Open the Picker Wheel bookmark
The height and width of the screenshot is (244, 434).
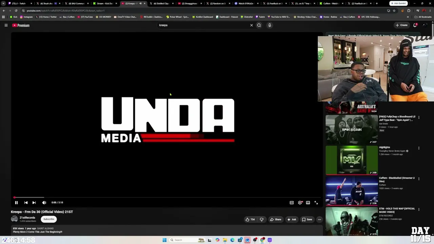pyautogui.click(x=177, y=17)
